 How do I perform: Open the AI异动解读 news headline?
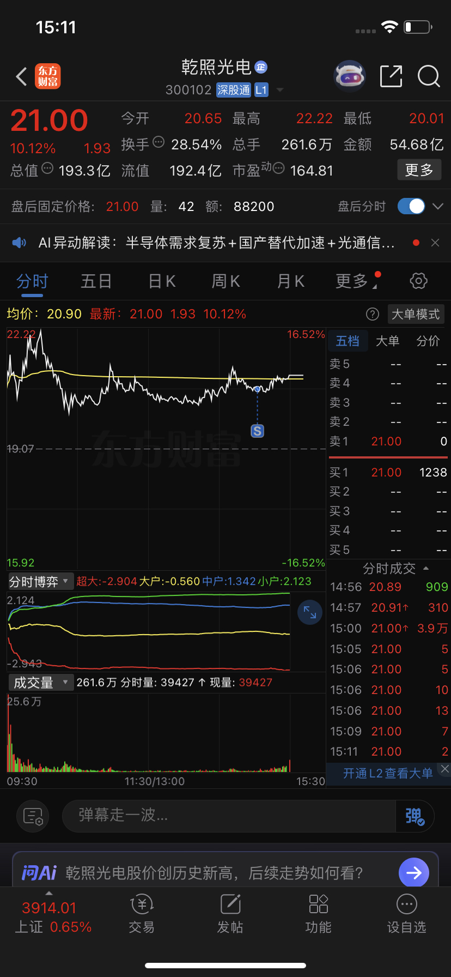point(216,243)
